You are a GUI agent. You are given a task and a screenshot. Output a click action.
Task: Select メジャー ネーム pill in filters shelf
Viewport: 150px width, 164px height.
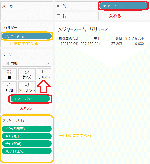coord(27,36)
